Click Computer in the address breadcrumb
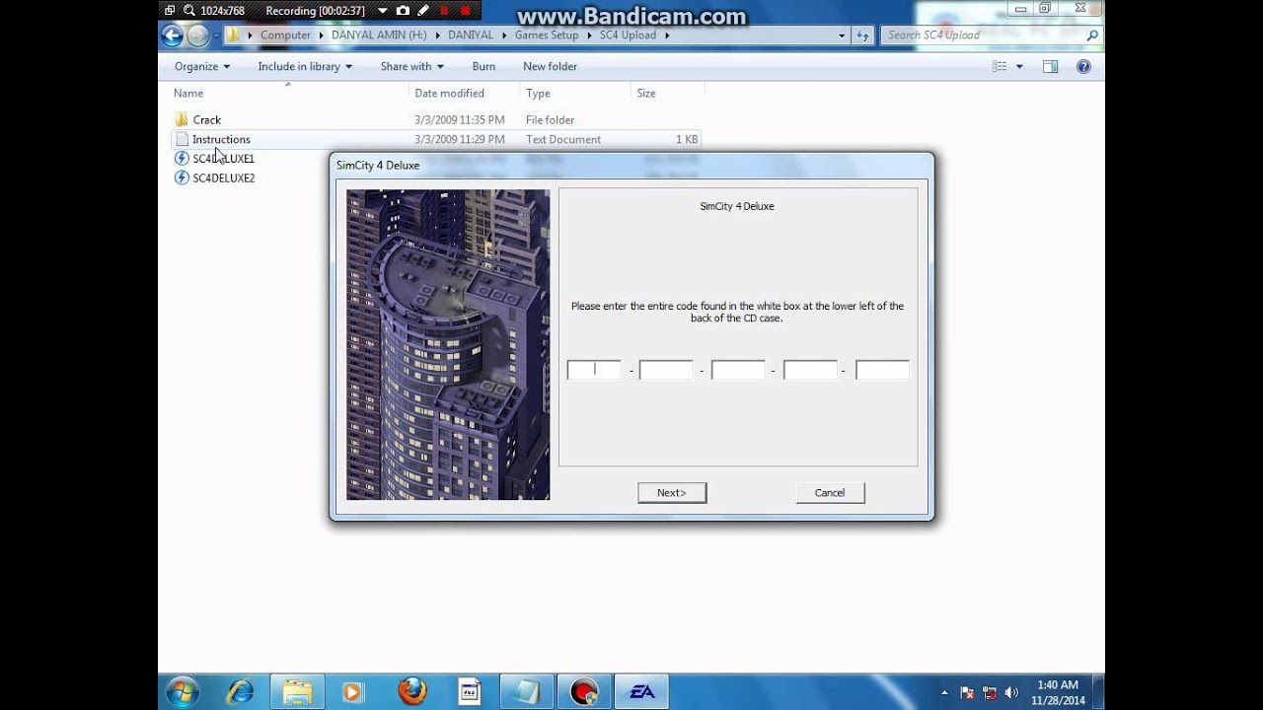 point(285,35)
